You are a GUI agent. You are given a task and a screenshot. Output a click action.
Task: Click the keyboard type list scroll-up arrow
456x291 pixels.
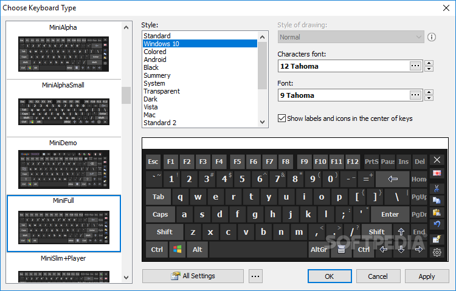tap(126, 27)
